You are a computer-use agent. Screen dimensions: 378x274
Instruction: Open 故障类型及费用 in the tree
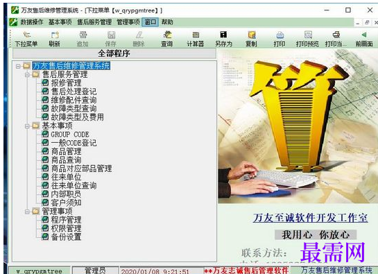coord(78,117)
